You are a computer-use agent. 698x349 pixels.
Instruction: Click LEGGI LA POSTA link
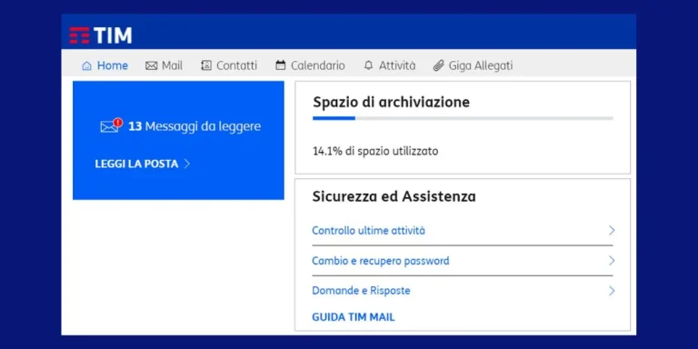136,164
